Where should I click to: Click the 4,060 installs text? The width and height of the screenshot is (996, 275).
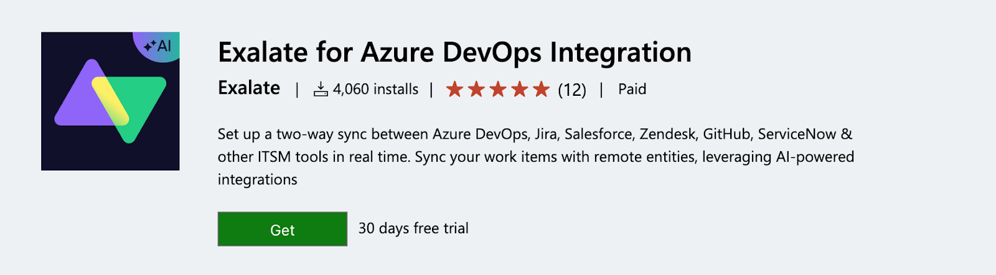tap(375, 90)
